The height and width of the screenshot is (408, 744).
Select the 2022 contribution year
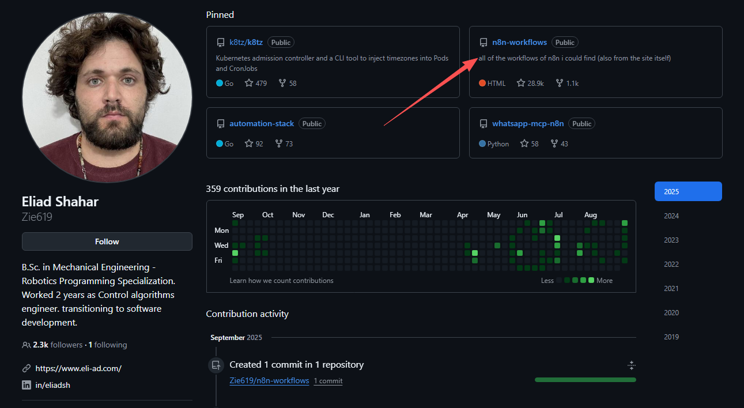(x=688, y=264)
